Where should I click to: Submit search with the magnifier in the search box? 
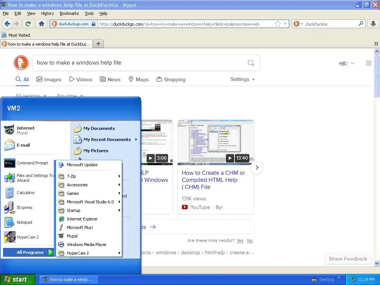coord(251,63)
